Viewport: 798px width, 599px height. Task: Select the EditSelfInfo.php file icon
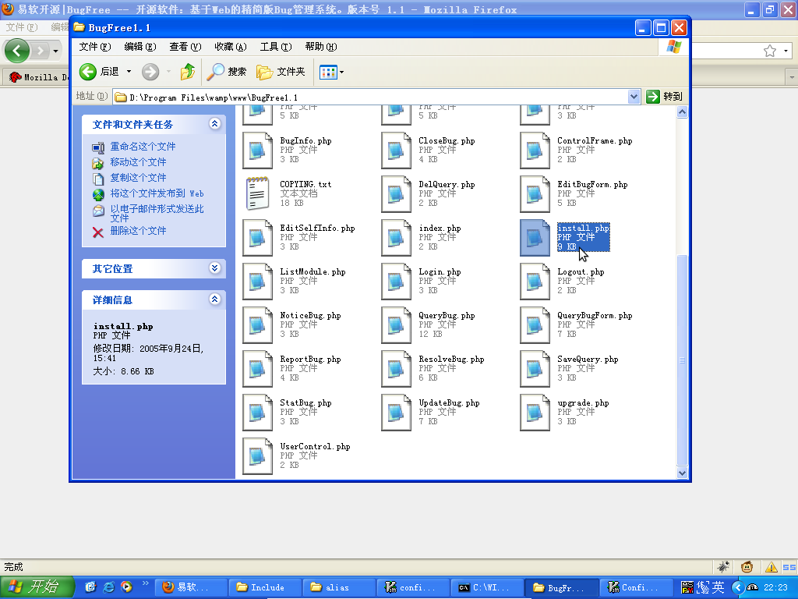[257, 238]
